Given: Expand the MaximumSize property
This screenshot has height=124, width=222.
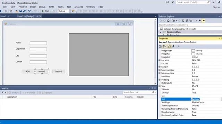Looking at the screenshot, I should tap(160, 70).
